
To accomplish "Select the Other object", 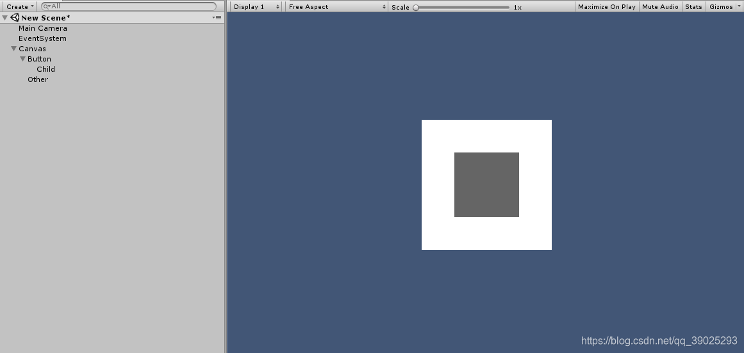I will 38,79.
